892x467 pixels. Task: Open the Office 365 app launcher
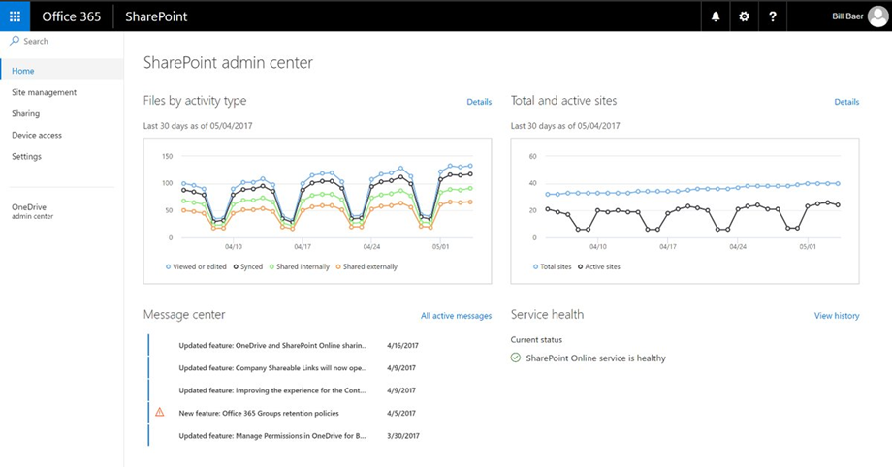pyautogui.click(x=15, y=16)
